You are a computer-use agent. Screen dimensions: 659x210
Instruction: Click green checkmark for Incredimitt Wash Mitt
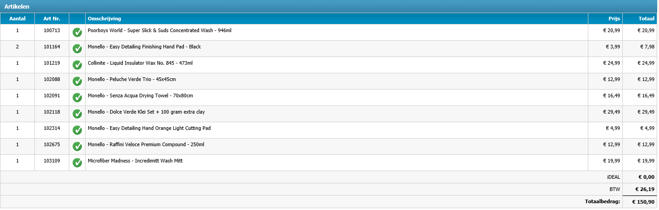pyautogui.click(x=77, y=163)
